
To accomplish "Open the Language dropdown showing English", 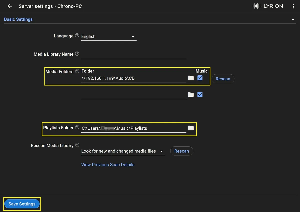I will coord(109,36).
